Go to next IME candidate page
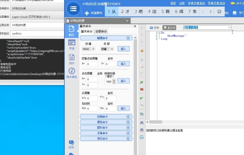244x155 pixels. pos(211,12)
